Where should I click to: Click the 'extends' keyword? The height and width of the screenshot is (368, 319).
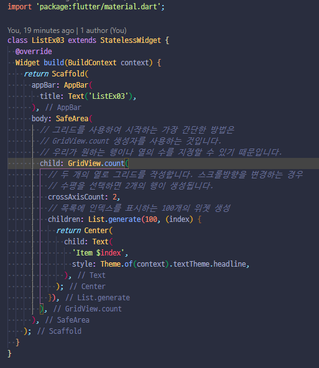pos(82,40)
